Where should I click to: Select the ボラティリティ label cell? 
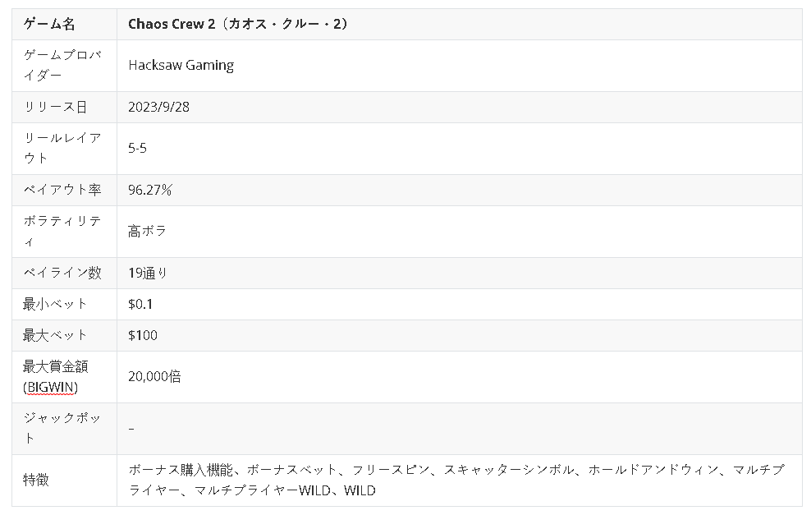[63, 232]
